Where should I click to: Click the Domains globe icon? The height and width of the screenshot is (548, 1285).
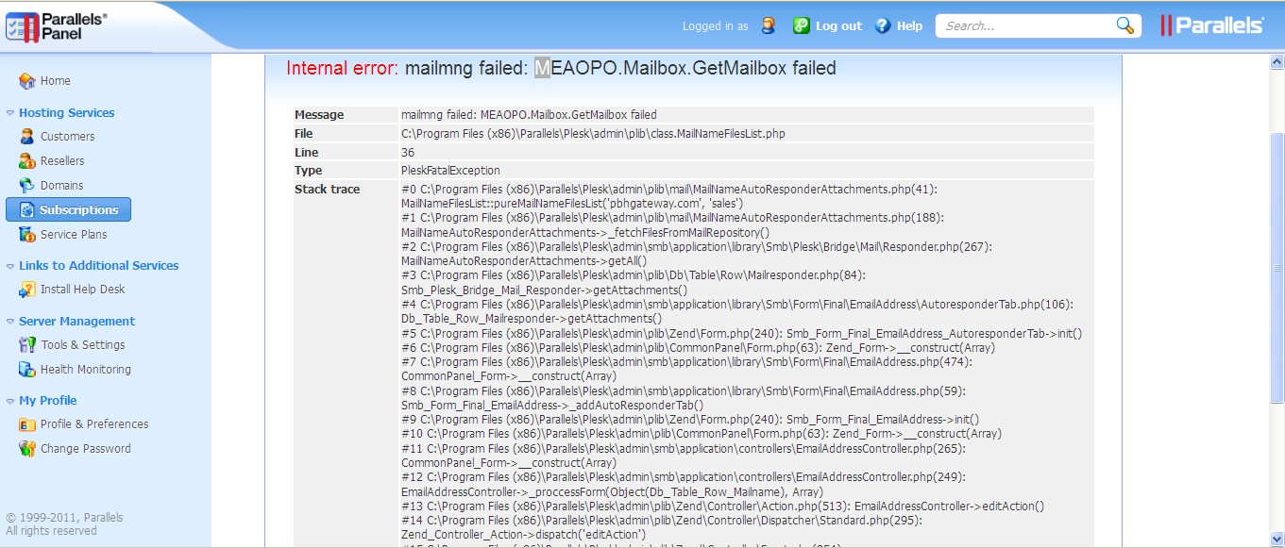click(x=26, y=186)
